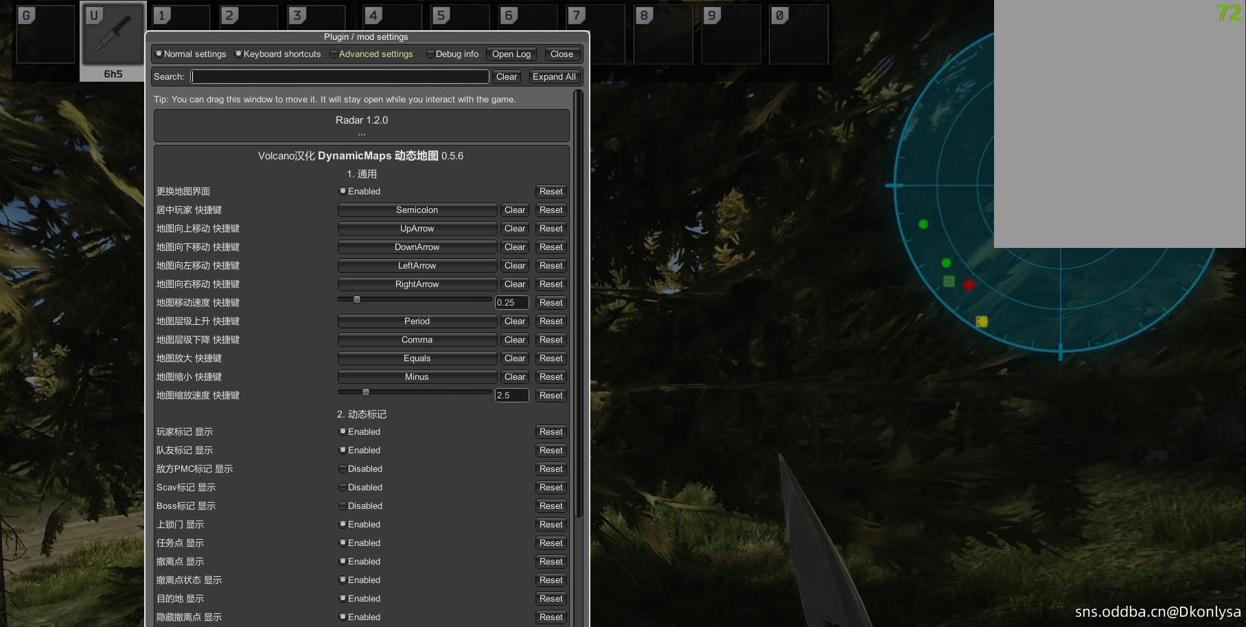
Task: Clear the search field
Action: coord(507,77)
